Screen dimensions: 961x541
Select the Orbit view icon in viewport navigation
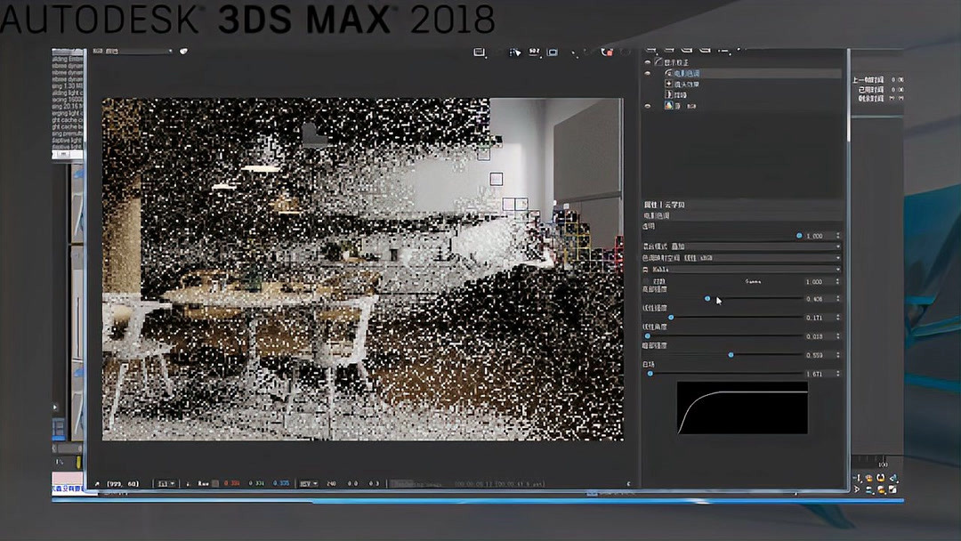881,489
